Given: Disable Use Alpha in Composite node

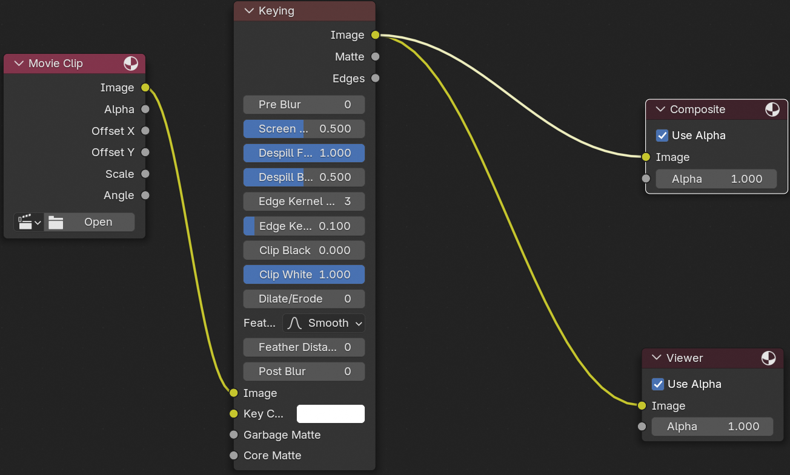Looking at the screenshot, I should (x=662, y=136).
